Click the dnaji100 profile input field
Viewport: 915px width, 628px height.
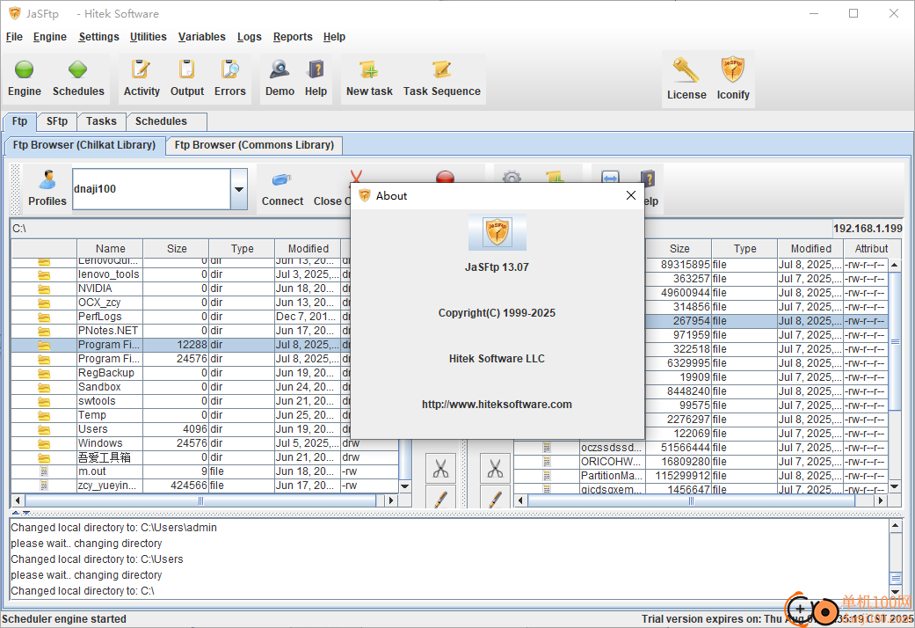(x=152, y=189)
